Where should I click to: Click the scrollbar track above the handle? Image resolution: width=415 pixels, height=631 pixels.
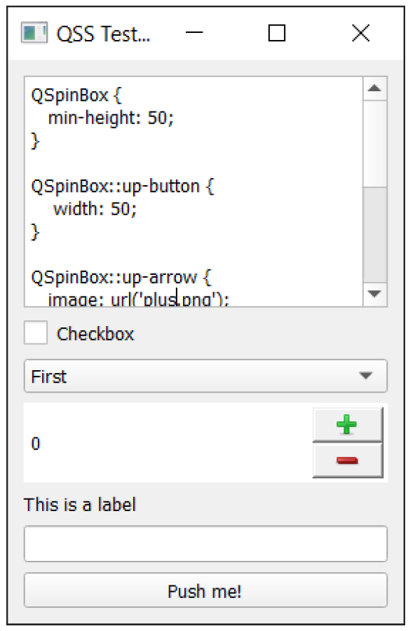(375, 144)
